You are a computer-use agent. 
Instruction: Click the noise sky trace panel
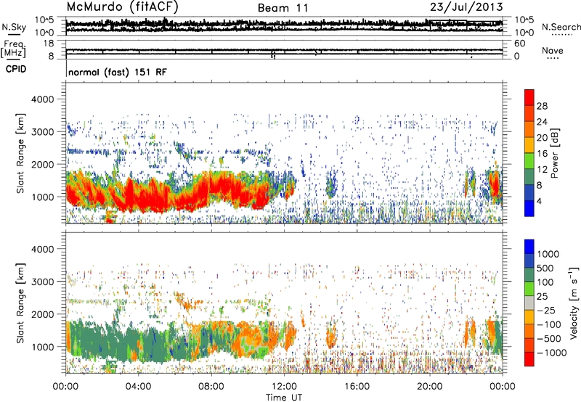[284, 26]
